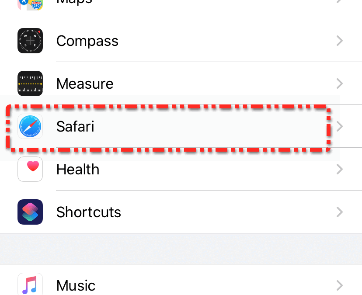Tap the Shortcuts app icon

pos(30,212)
